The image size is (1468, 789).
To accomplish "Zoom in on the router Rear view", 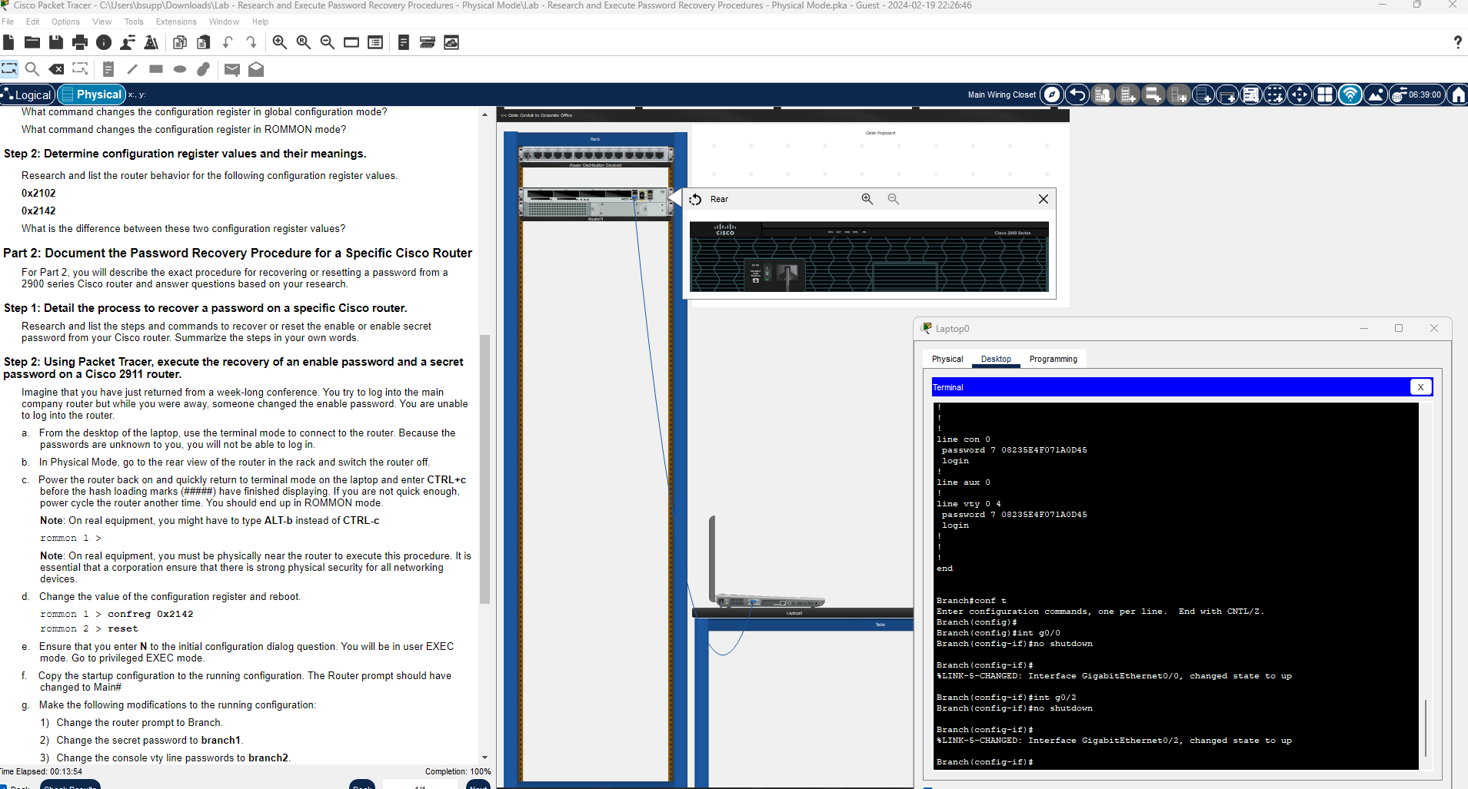I will click(867, 199).
